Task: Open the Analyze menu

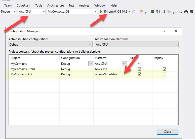Action: [84, 5]
